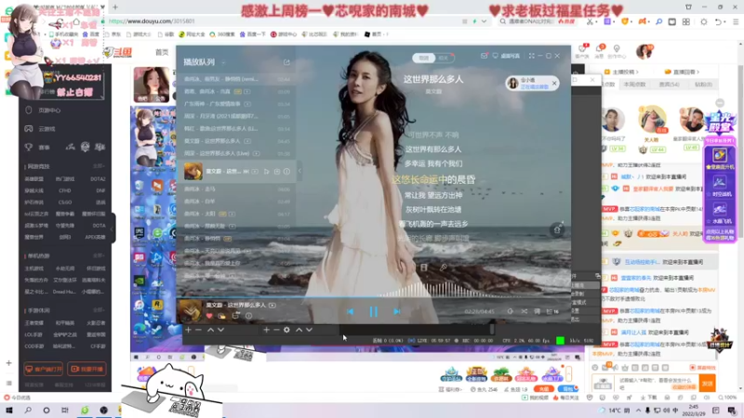Go to 首页 tab on Douyu header
This screenshot has height=418, width=744.
click(x=162, y=52)
